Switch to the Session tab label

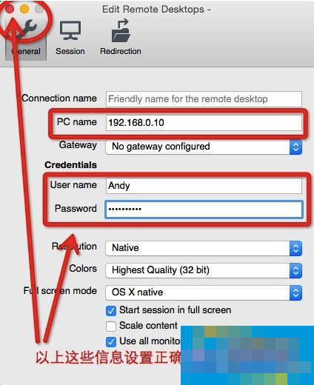[70, 51]
